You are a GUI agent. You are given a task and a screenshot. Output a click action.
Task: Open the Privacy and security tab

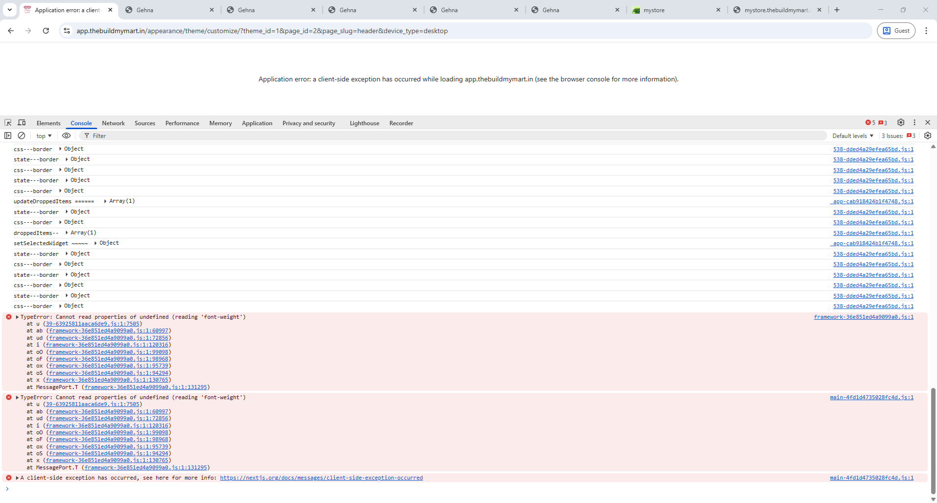click(x=309, y=123)
